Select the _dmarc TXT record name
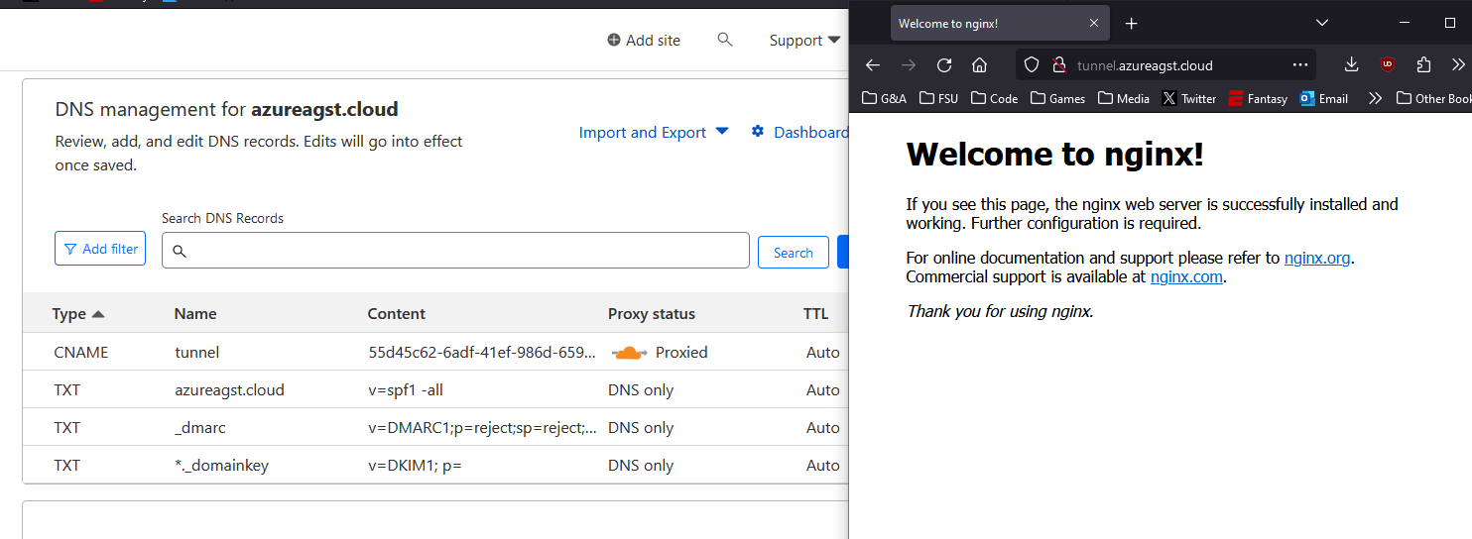The height and width of the screenshot is (539, 1472). click(x=200, y=428)
